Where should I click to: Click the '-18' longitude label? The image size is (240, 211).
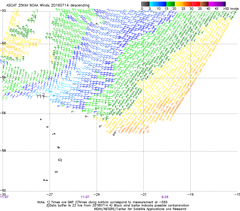[x=191, y=194]
